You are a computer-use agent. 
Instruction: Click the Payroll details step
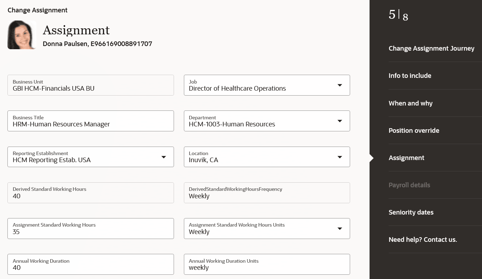click(409, 185)
